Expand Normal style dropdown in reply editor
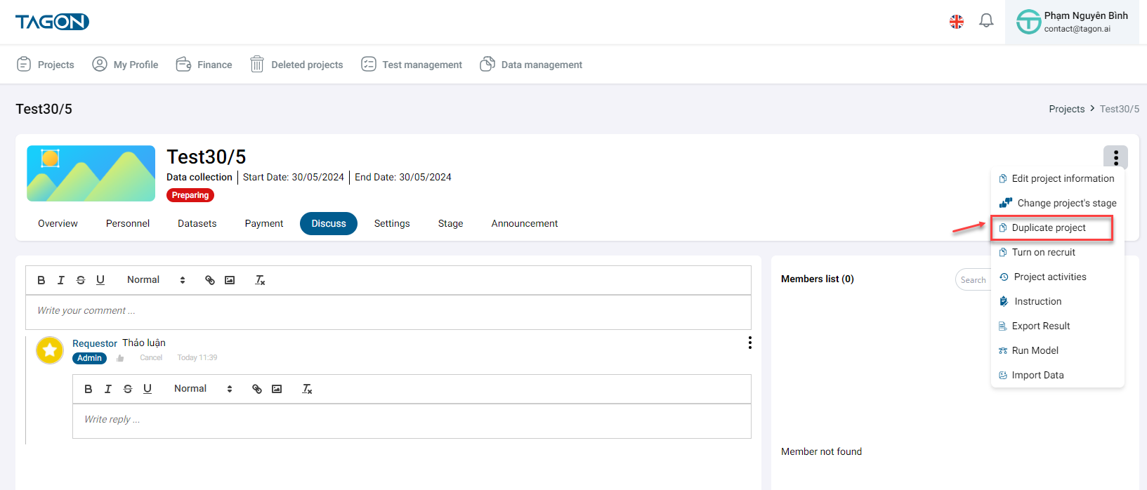 tap(203, 389)
